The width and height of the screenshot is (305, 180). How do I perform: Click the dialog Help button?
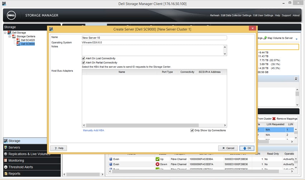click(58, 148)
